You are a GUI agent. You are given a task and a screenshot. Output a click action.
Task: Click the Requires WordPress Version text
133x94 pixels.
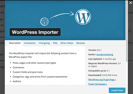tap(104, 65)
